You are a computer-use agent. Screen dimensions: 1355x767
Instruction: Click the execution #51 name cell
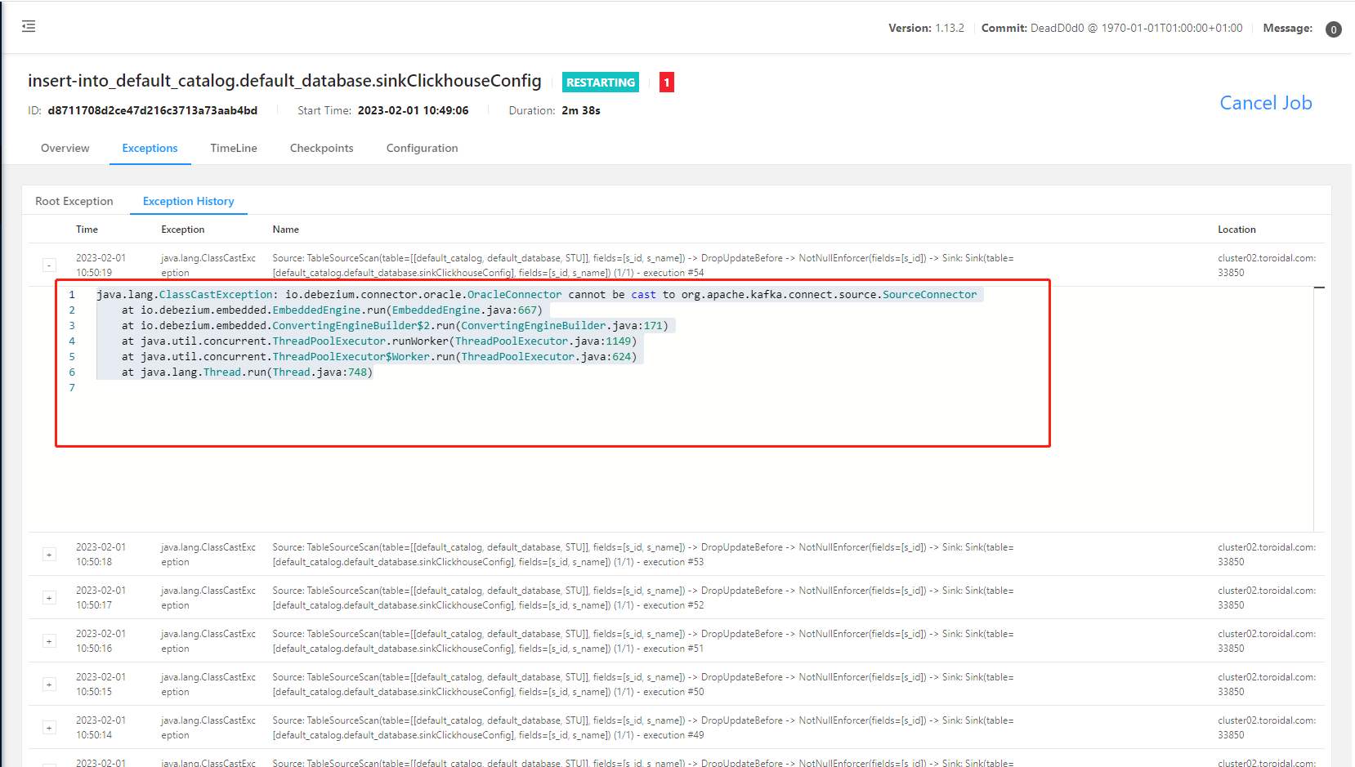[x=642, y=641]
